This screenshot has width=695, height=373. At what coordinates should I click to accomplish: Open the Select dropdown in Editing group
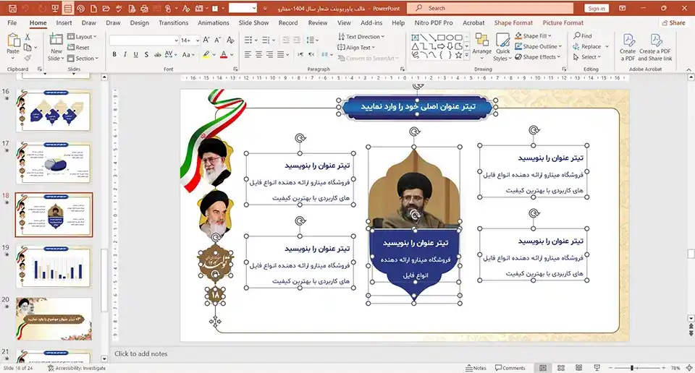click(587, 57)
